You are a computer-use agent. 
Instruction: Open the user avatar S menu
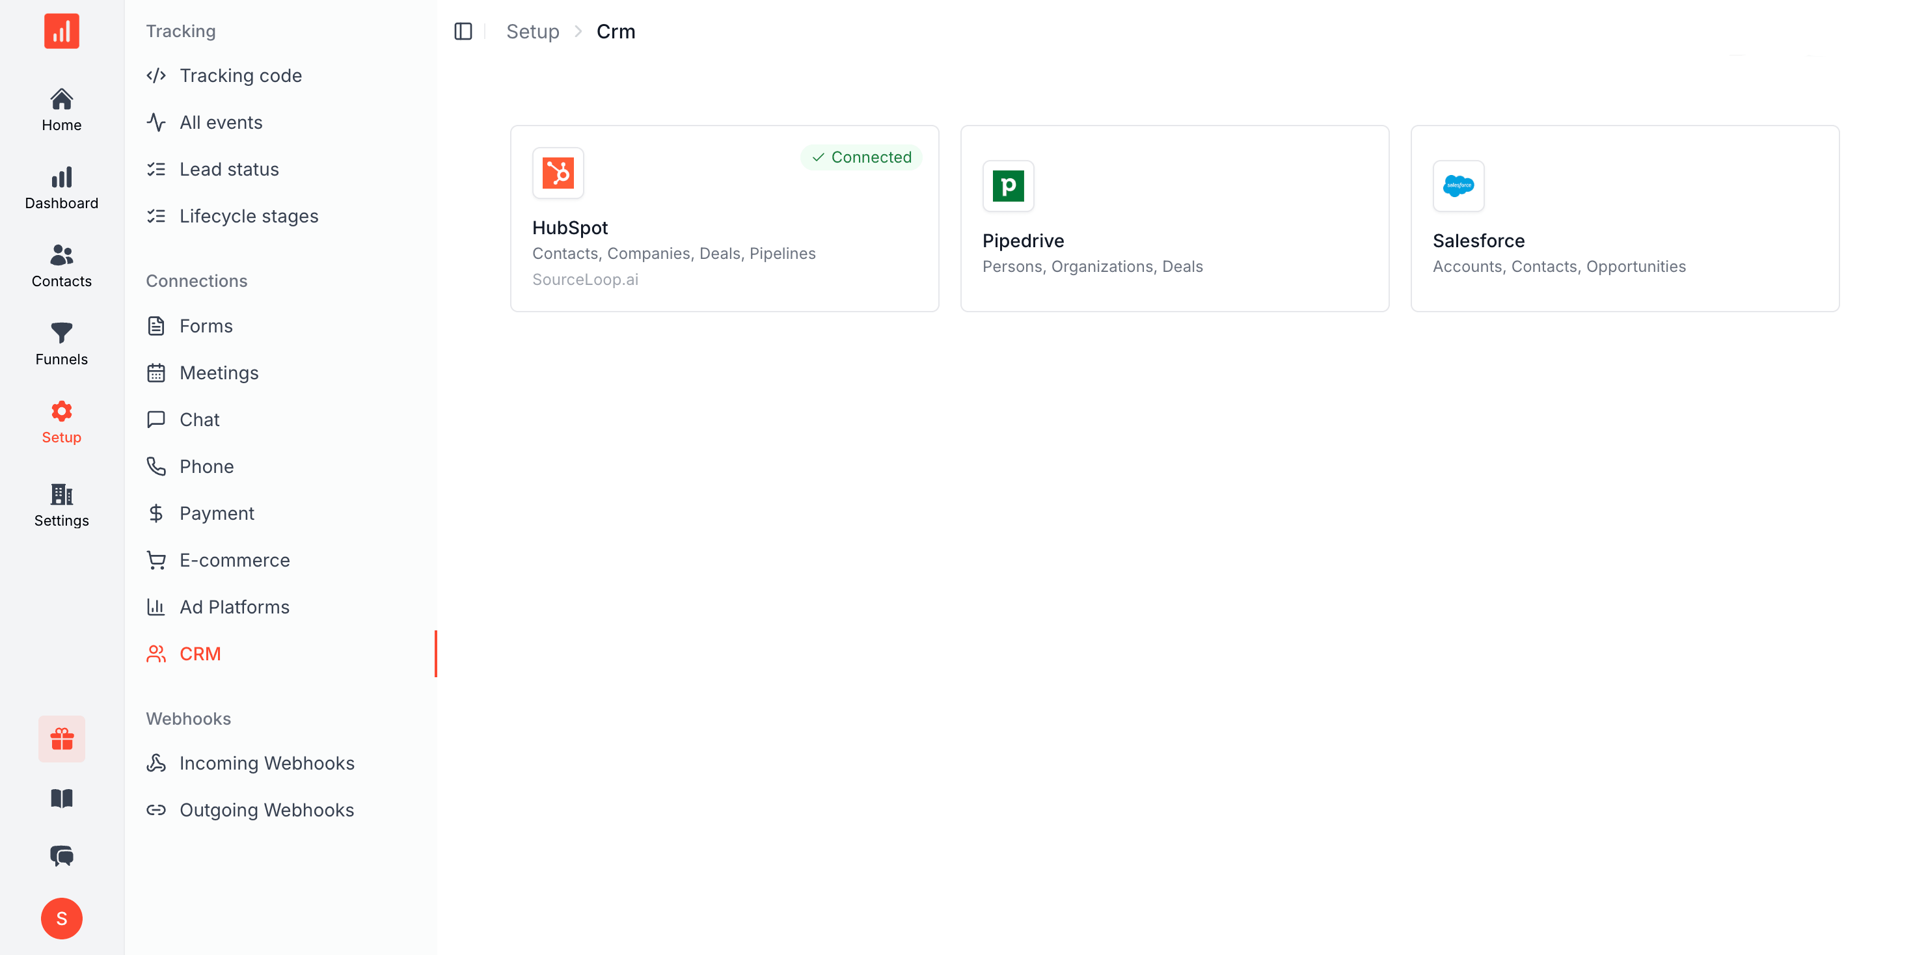[62, 918]
